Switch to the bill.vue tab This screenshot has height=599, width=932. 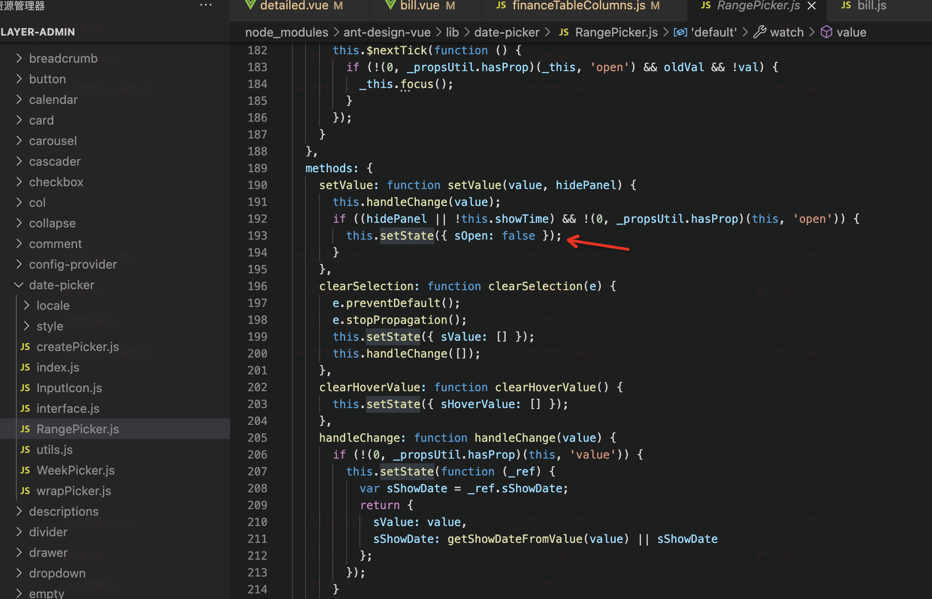pos(419,6)
